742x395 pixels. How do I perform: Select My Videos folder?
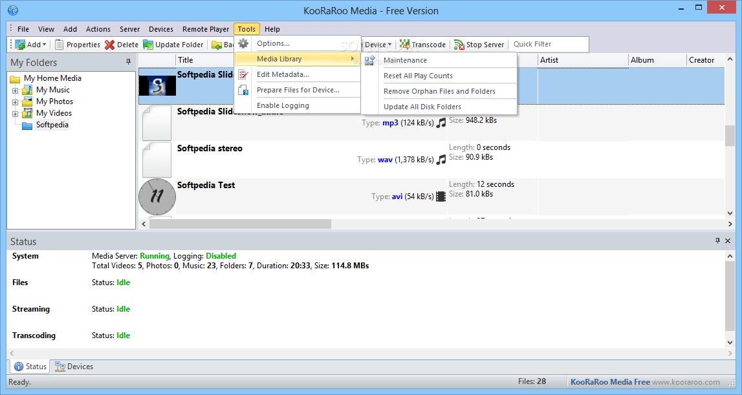click(54, 113)
